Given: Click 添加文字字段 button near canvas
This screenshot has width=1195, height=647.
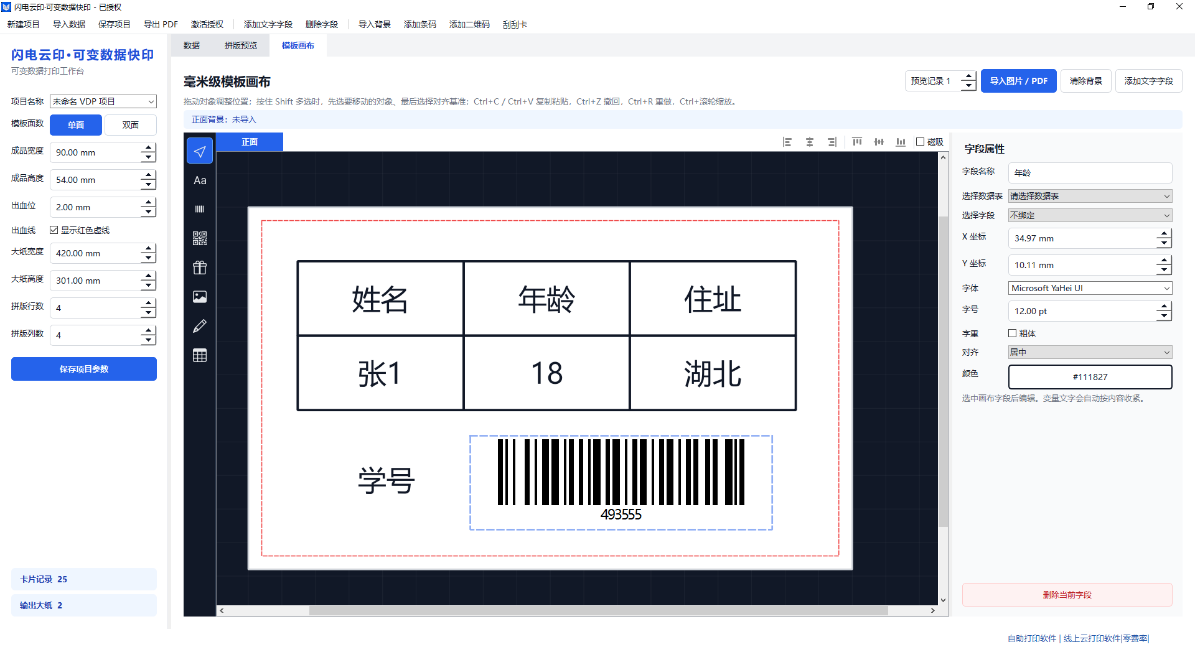Looking at the screenshot, I should tap(1149, 81).
